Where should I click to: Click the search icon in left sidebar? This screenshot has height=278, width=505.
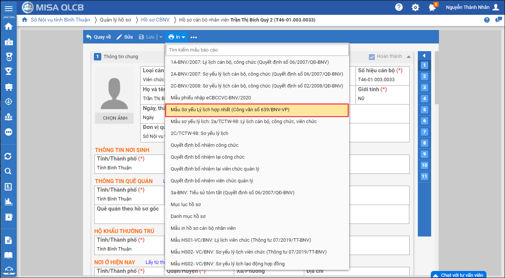(8, 171)
